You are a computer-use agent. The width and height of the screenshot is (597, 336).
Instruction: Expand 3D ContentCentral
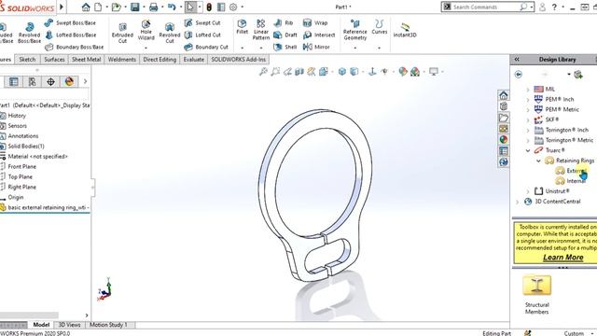(517, 202)
